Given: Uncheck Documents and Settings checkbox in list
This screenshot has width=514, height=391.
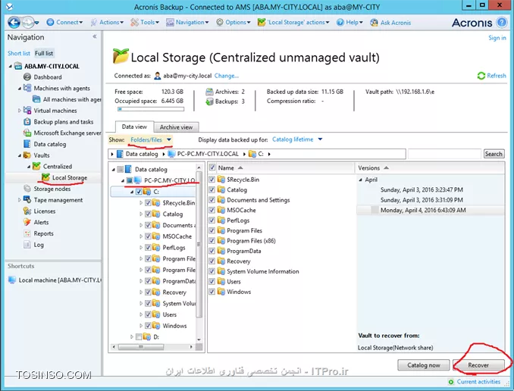Looking at the screenshot, I should click(x=212, y=200).
